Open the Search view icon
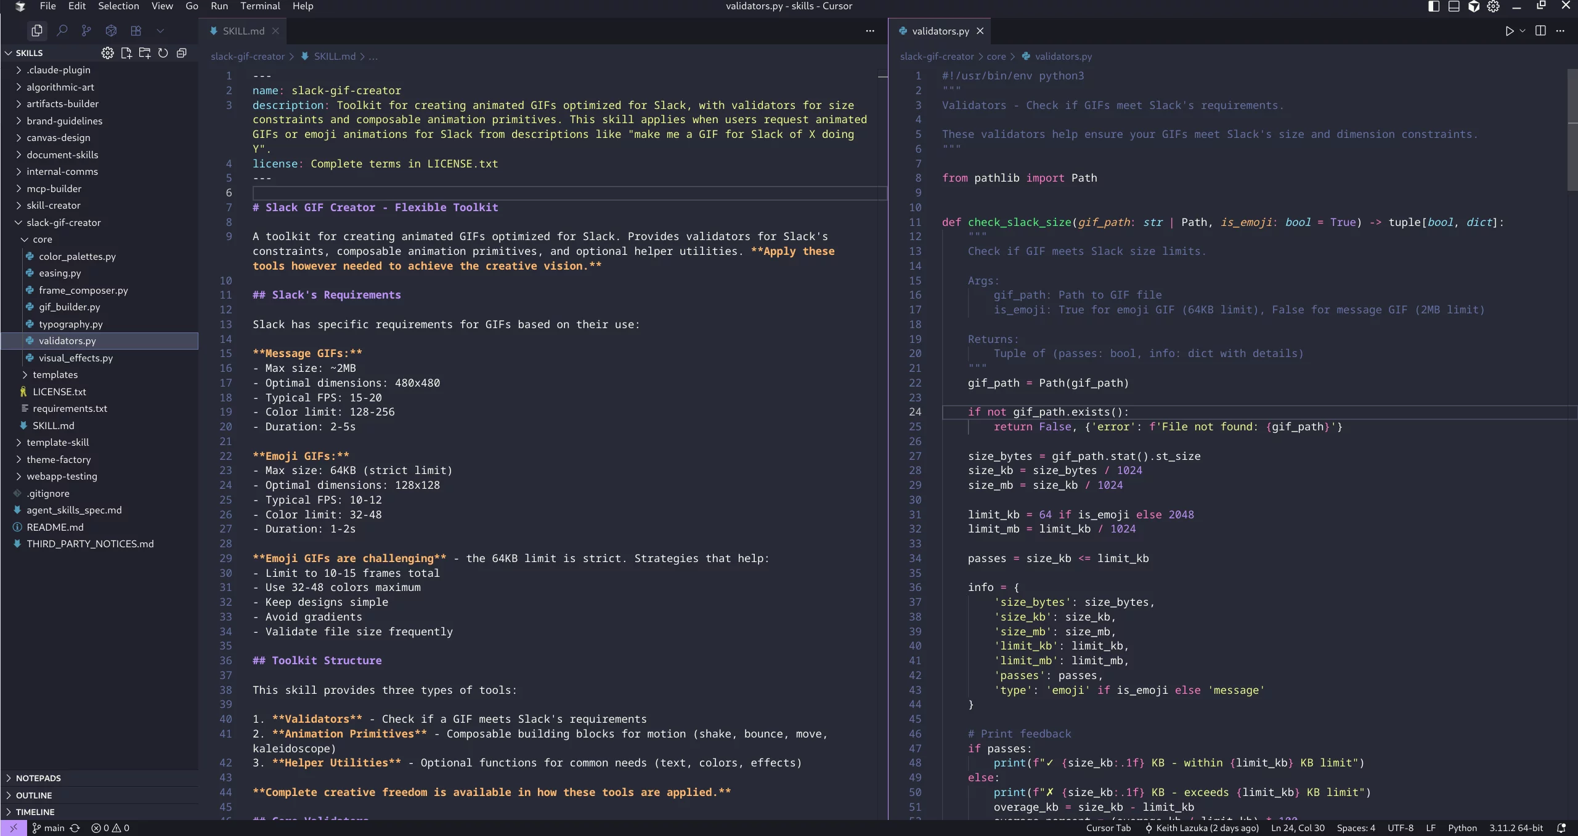 pyautogui.click(x=62, y=30)
